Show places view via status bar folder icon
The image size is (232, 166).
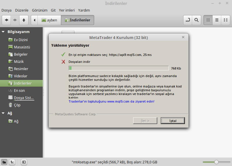pos(4,162)
